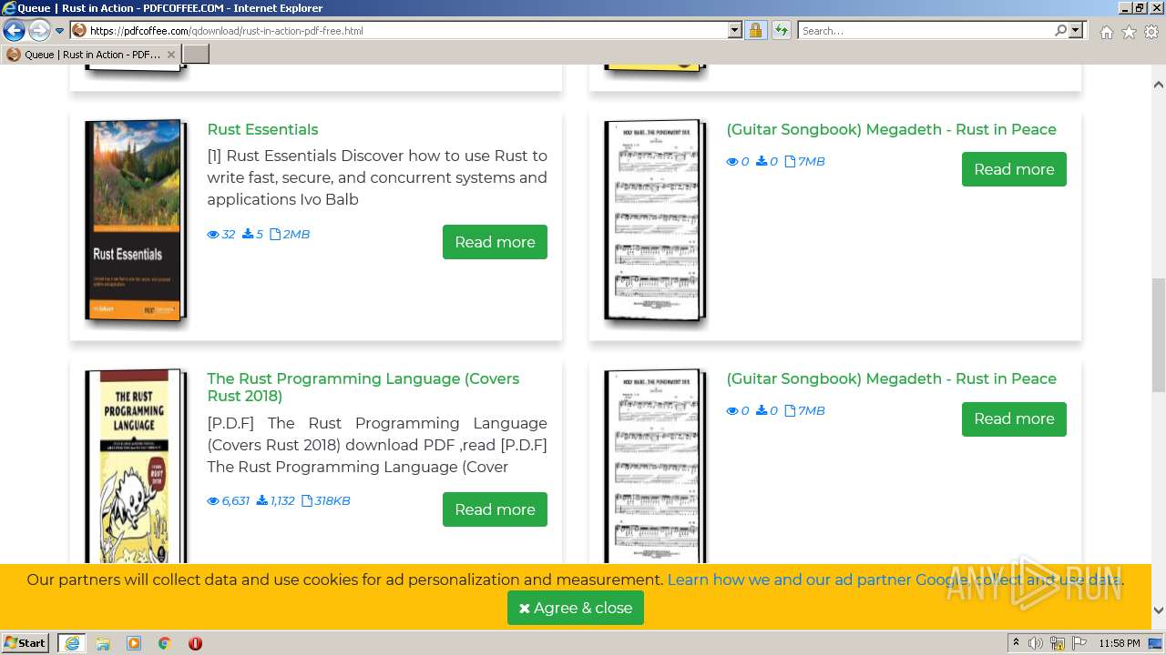This screenshot has height=655, width=1166.
Task: Click Read more for upper Megadeth songbook
Action: pos(1014,169)
